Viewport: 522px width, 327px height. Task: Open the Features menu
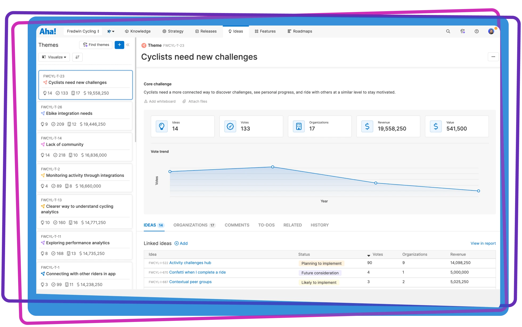[265, 31]
